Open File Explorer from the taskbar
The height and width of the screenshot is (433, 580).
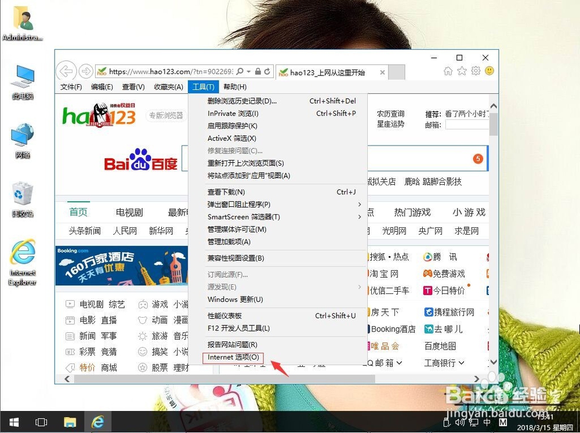tap(70, 422)
